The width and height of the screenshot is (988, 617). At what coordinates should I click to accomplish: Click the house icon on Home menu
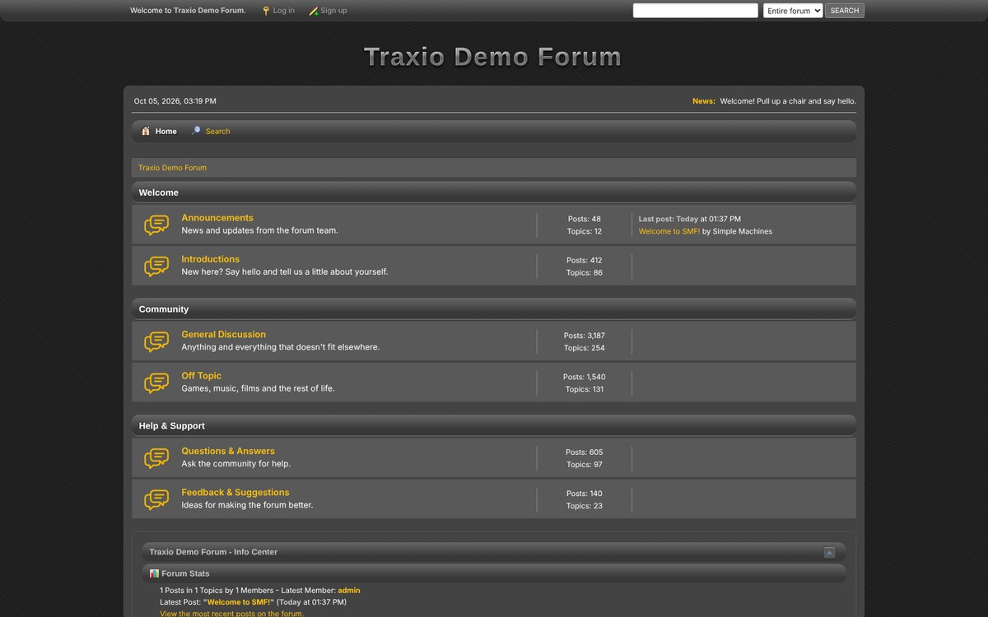coord(146,131)
